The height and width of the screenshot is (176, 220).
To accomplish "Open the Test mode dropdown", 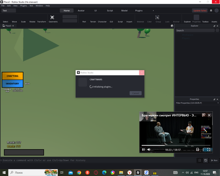I will point(9,11).
